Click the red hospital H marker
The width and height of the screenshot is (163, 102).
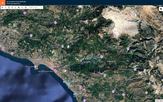click(x=52, y=63)
